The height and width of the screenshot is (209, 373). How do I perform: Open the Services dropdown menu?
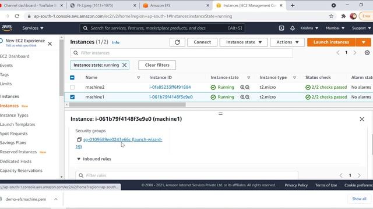tap(33, 28)
